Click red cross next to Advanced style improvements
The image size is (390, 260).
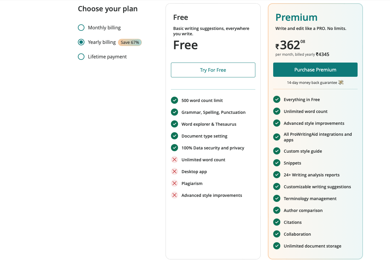[x=174, y=195]
